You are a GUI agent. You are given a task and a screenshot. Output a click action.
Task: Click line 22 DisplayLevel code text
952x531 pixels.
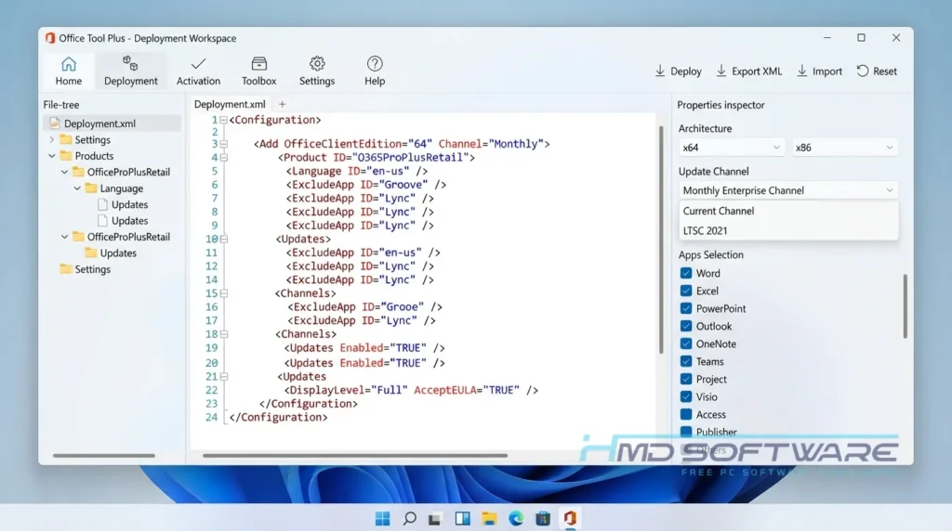411,391
